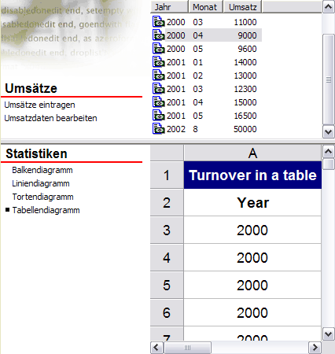335x354 pixels.
Task: Select spreadsheet row header 3
Action: [167, 230]
